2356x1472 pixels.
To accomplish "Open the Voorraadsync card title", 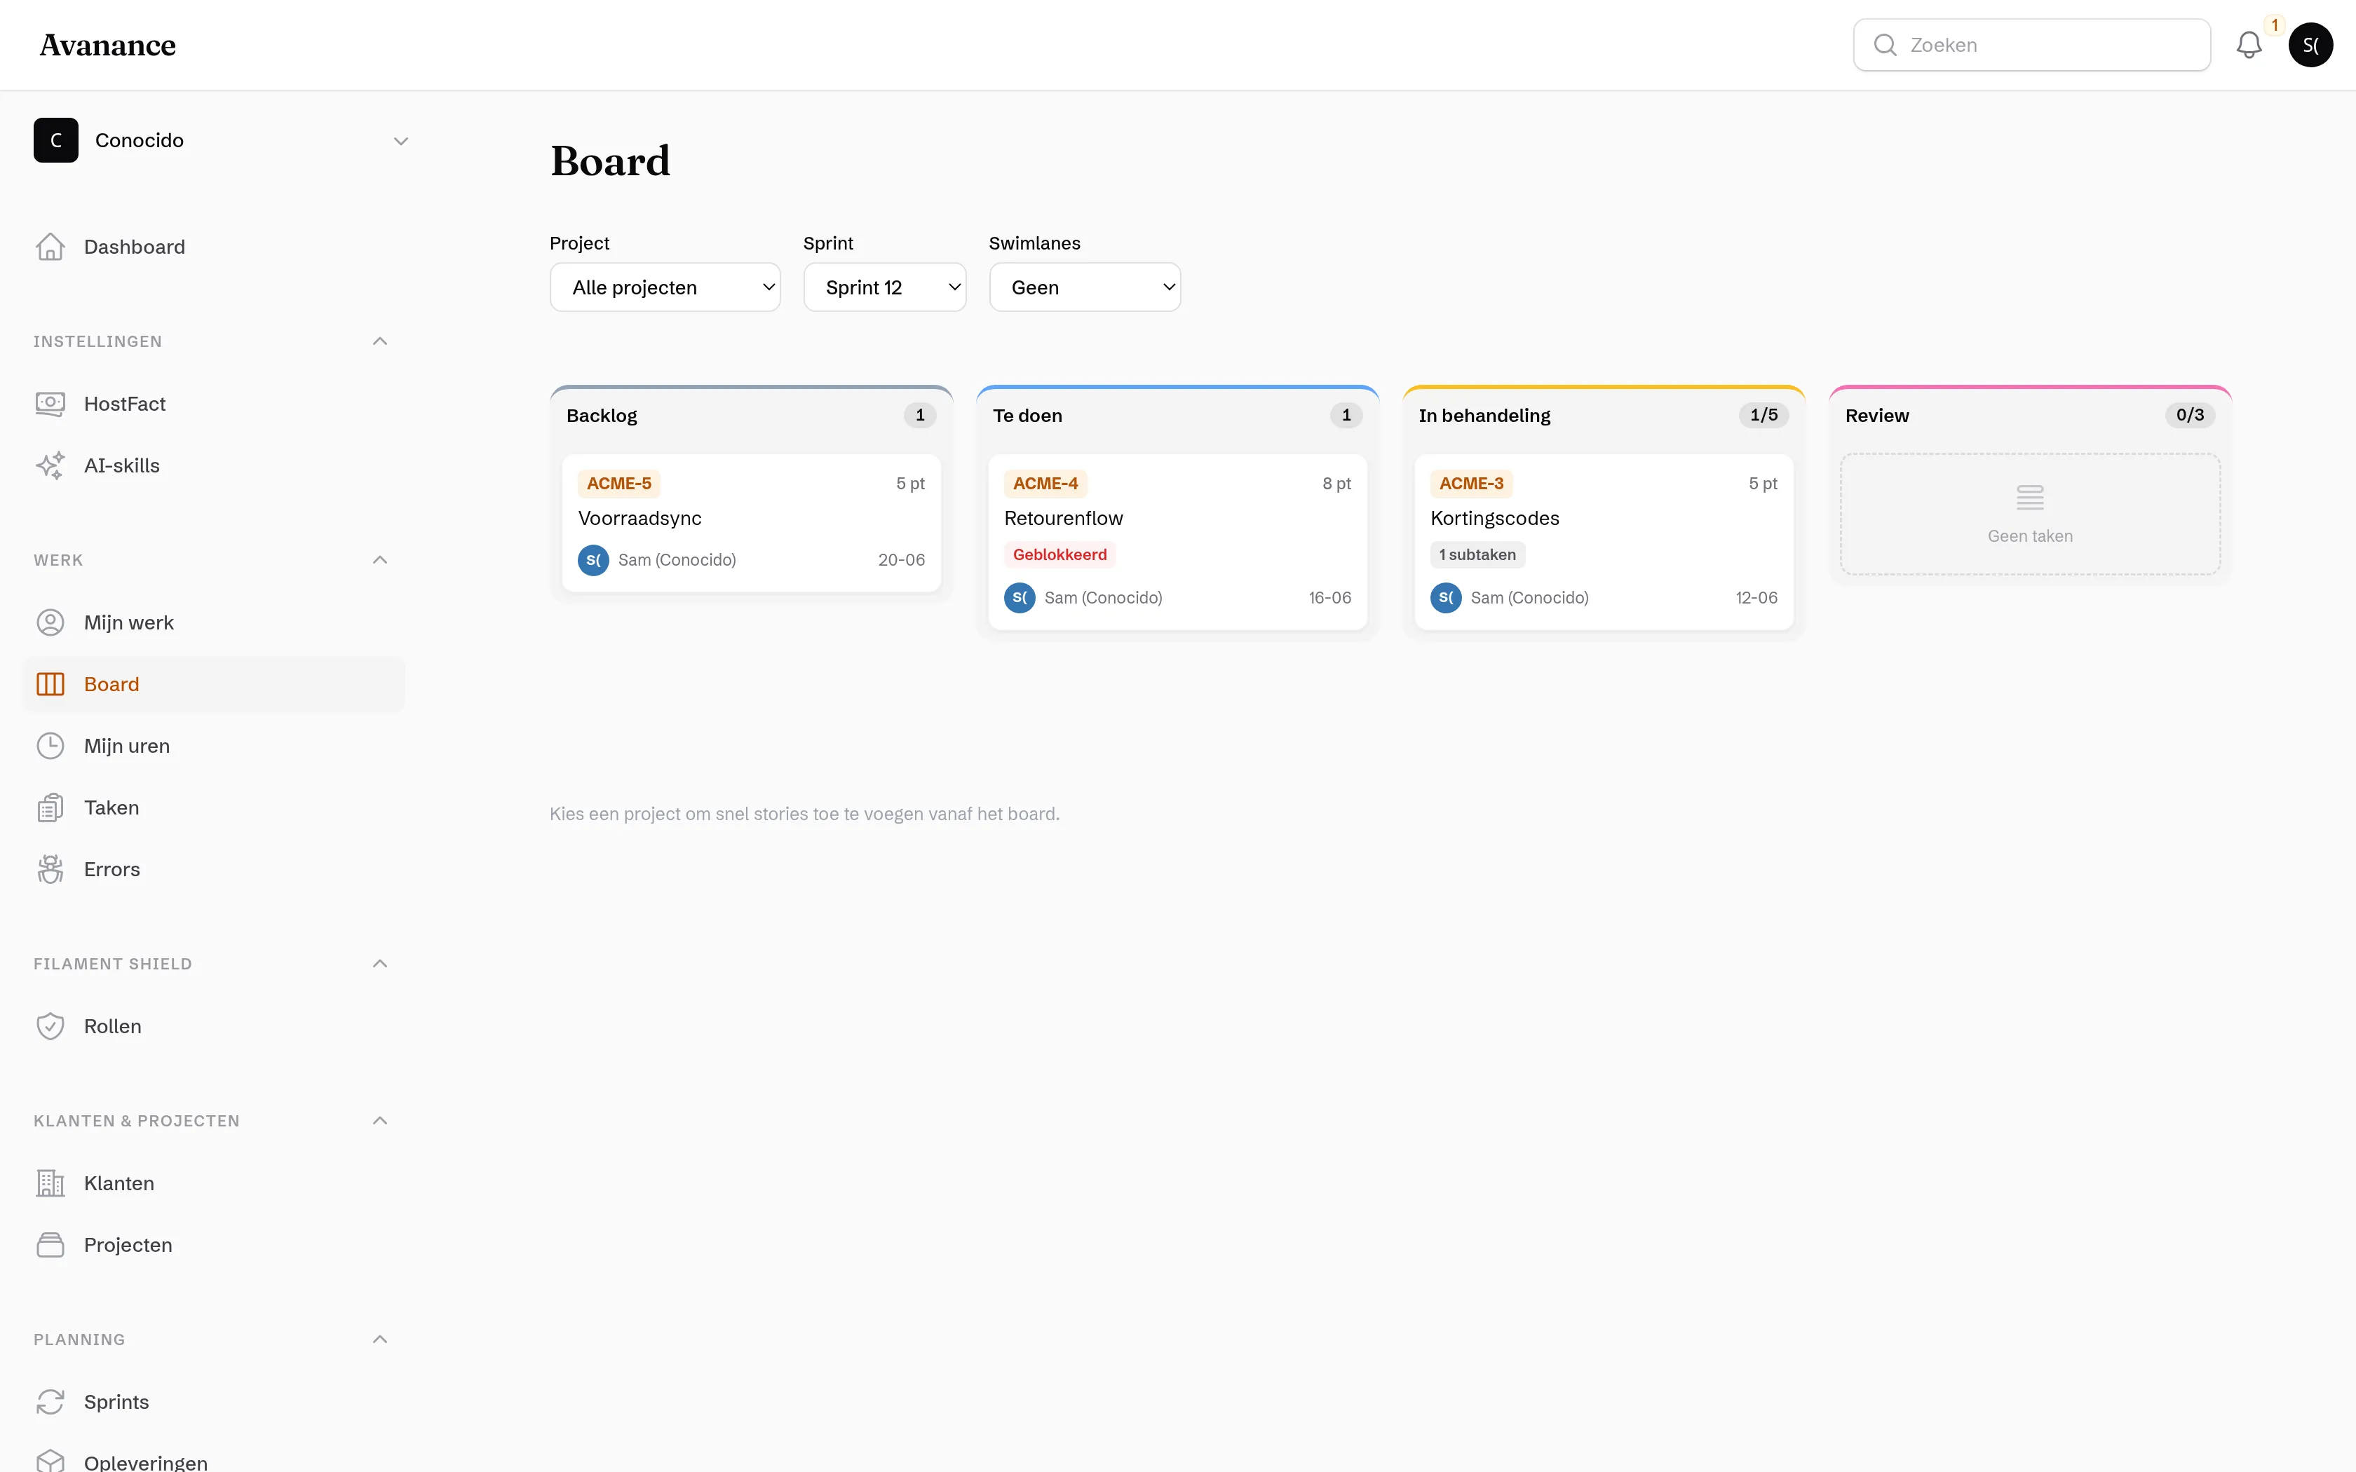I will click(639, 518).
